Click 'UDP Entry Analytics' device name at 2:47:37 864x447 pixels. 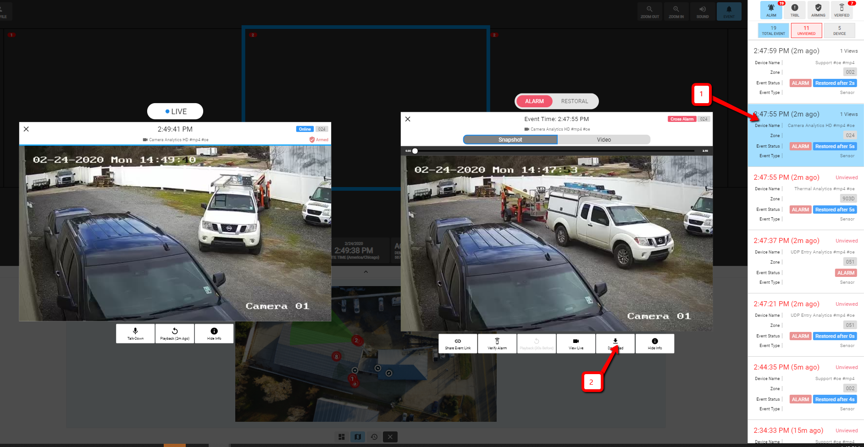click(822, 252)
